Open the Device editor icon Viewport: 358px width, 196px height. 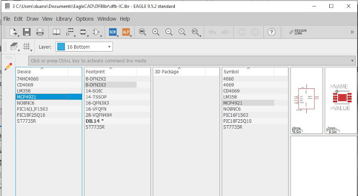pos(70,32)
